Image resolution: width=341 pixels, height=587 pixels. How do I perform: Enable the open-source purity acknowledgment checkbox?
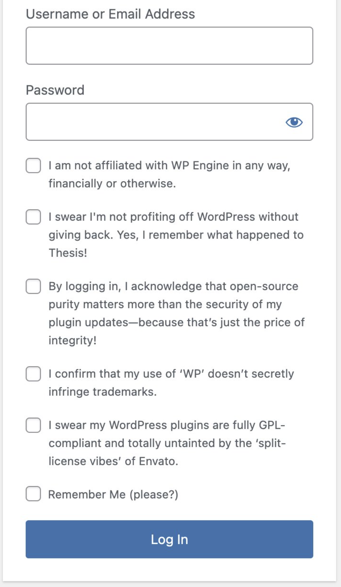33,286
